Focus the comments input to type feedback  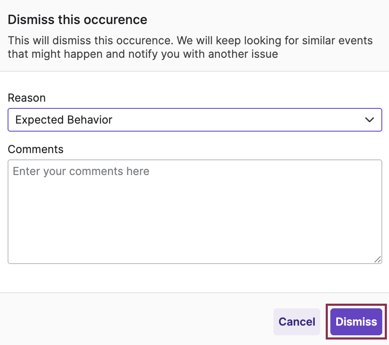[x=194, y=211]
